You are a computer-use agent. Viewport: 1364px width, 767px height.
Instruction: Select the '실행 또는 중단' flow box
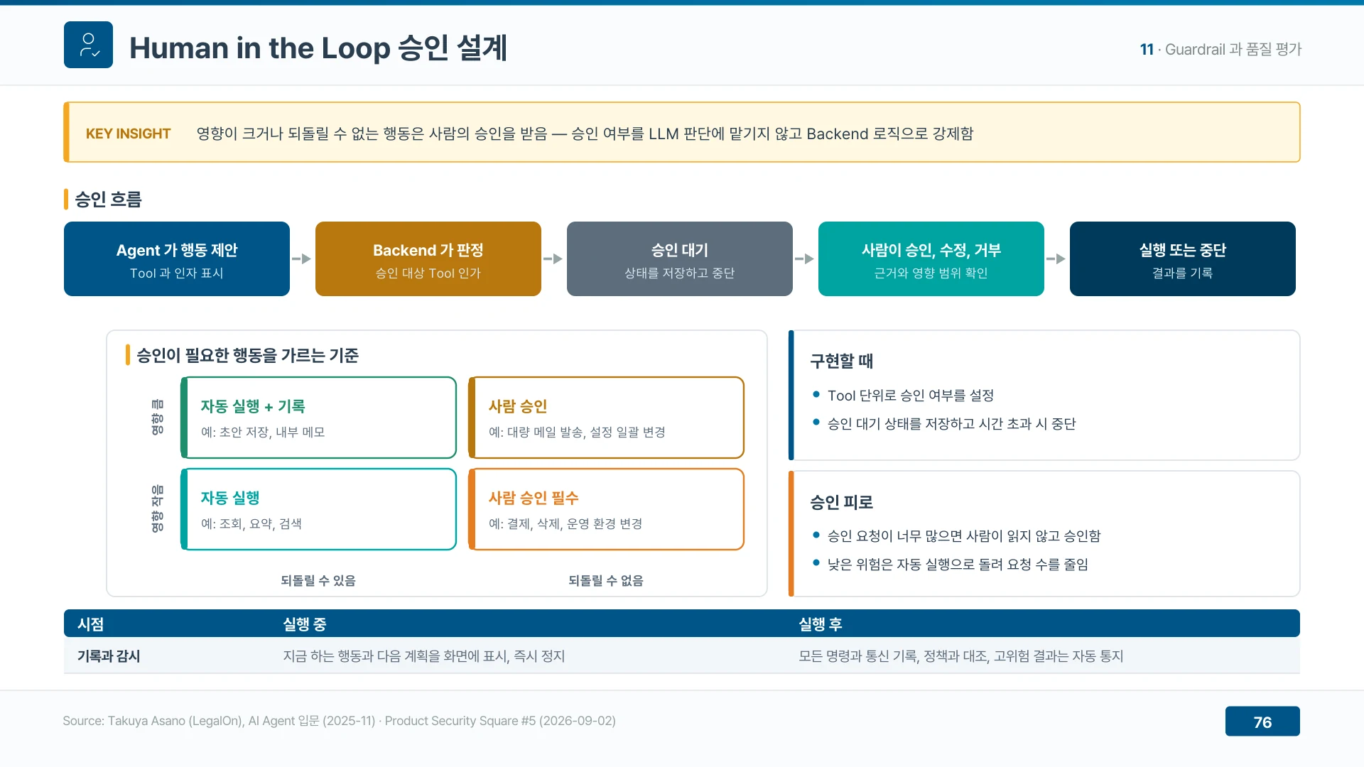[x=1183, y=259]
